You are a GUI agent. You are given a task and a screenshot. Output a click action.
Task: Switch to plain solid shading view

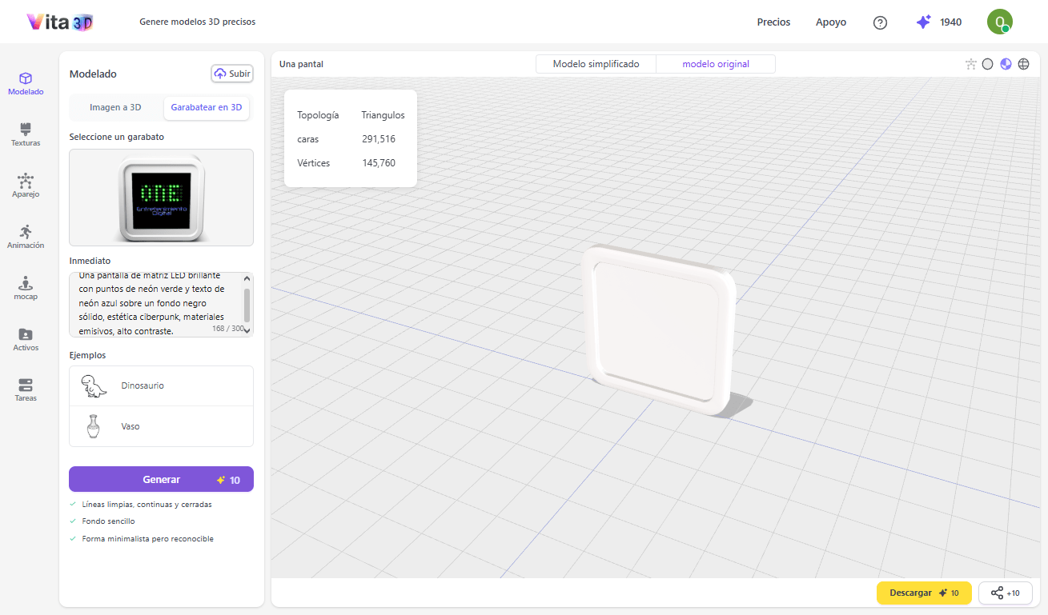(988, 64)
